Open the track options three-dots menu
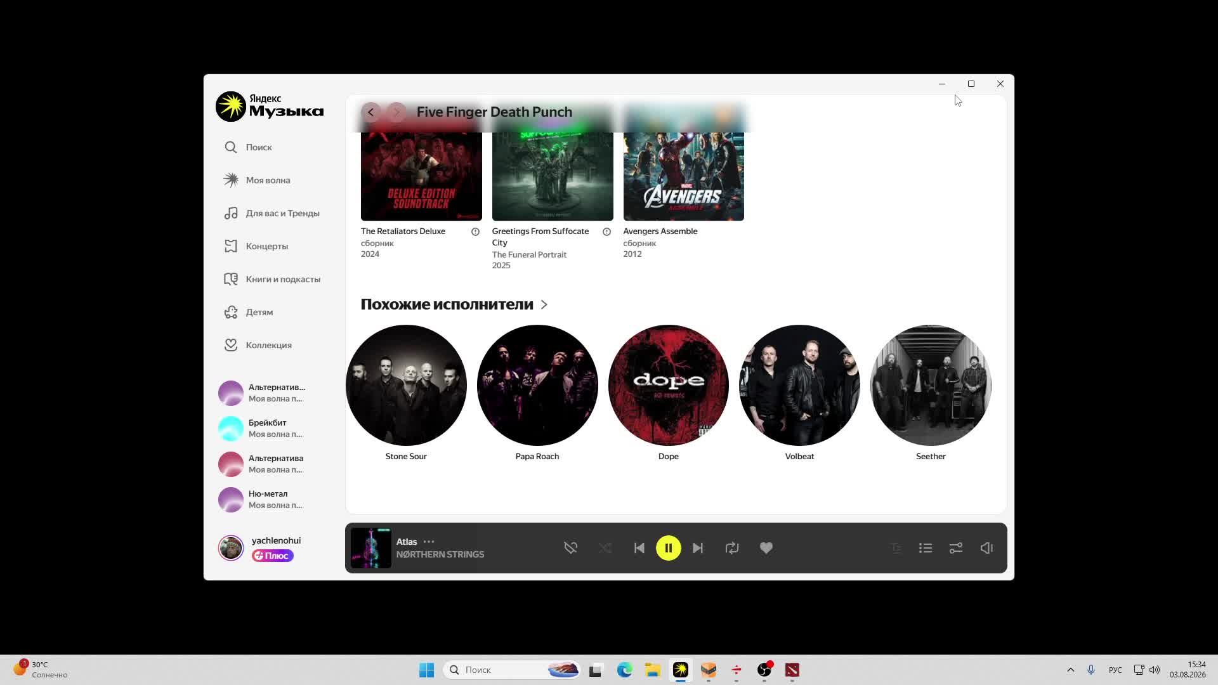The height and width of the screenshot is (685, 1218). (429, 542)
